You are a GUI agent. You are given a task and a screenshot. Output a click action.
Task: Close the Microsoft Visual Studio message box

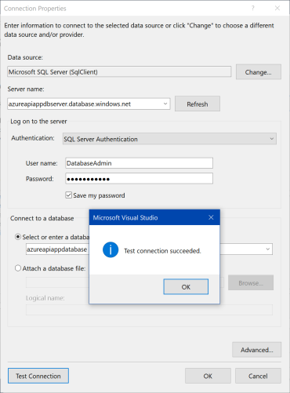211,217
